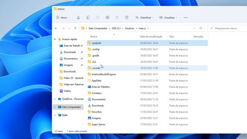Click the Rede network icon in sidebar

[x=59, y=115]
